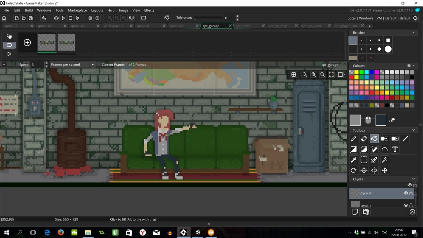Open the Effects menu
423x238 pixels.
[x=149, y=10]
